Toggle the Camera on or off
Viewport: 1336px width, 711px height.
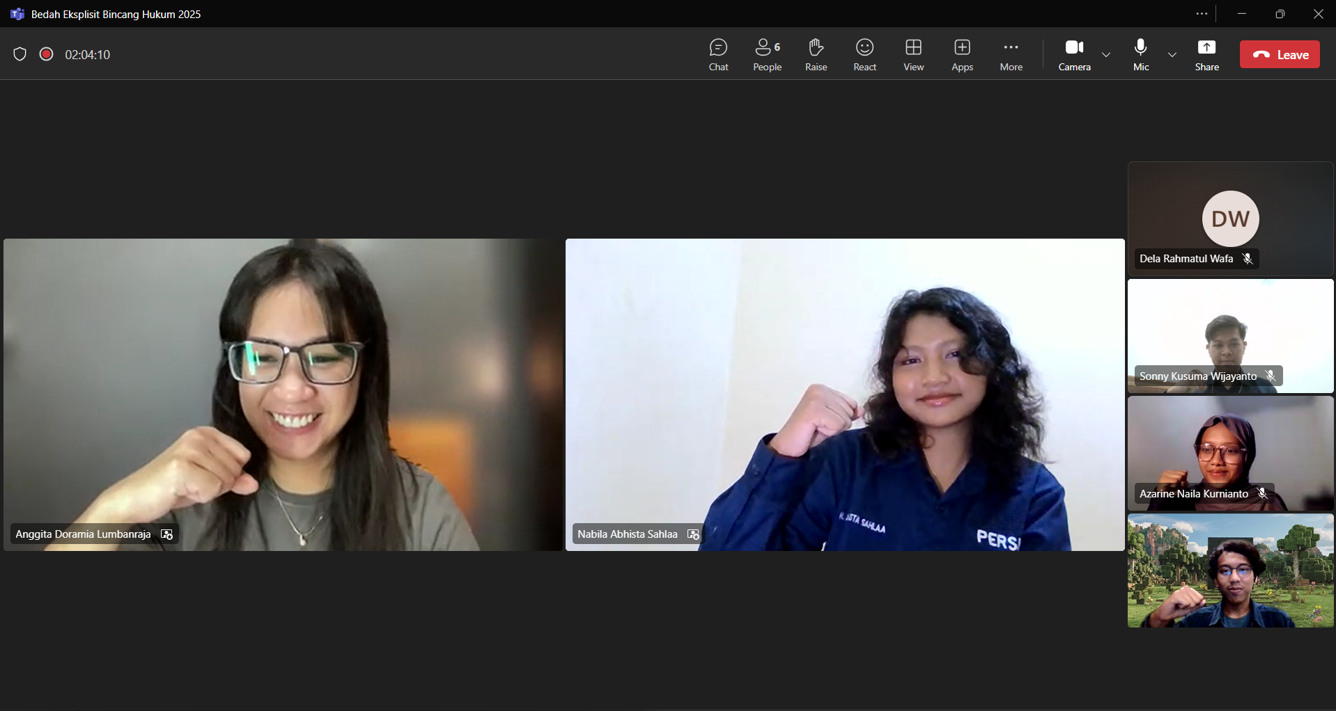[1074, 55]
